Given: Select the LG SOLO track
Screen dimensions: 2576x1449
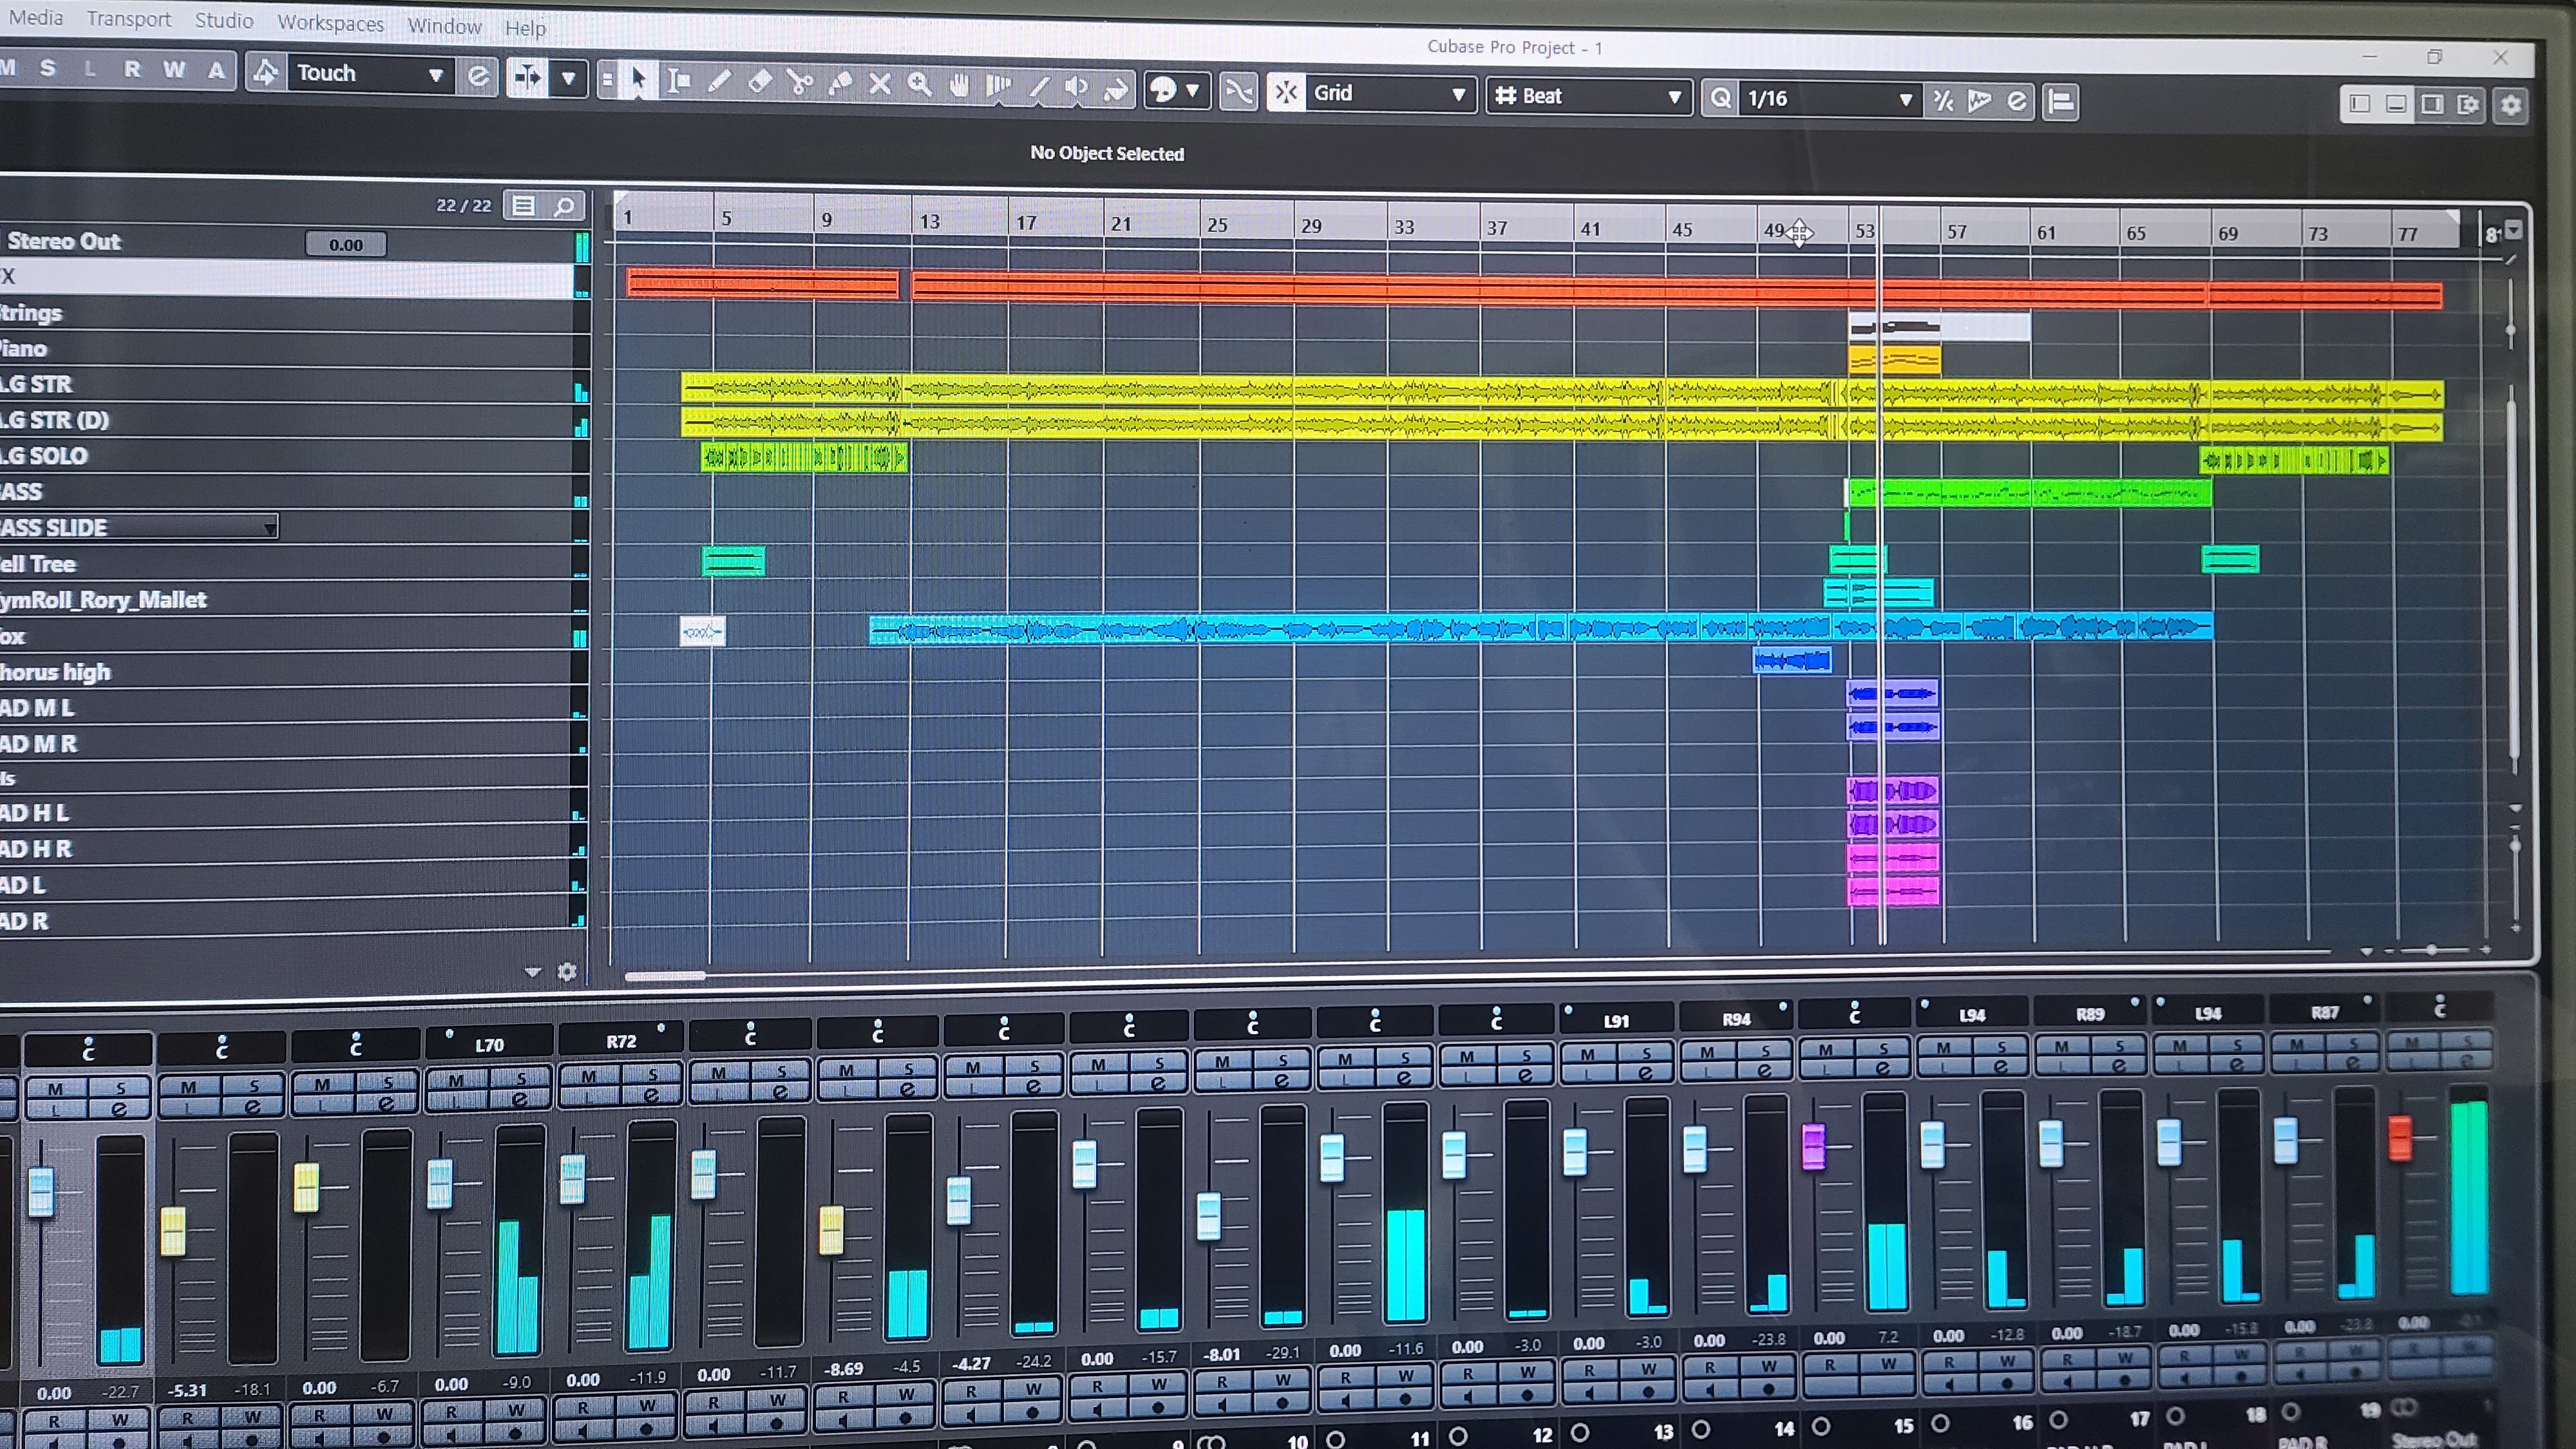Looking at the screenshot, I should tap(200, 456).
